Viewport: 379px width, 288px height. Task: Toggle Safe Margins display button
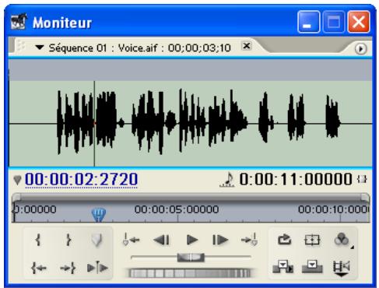[312, 240]
